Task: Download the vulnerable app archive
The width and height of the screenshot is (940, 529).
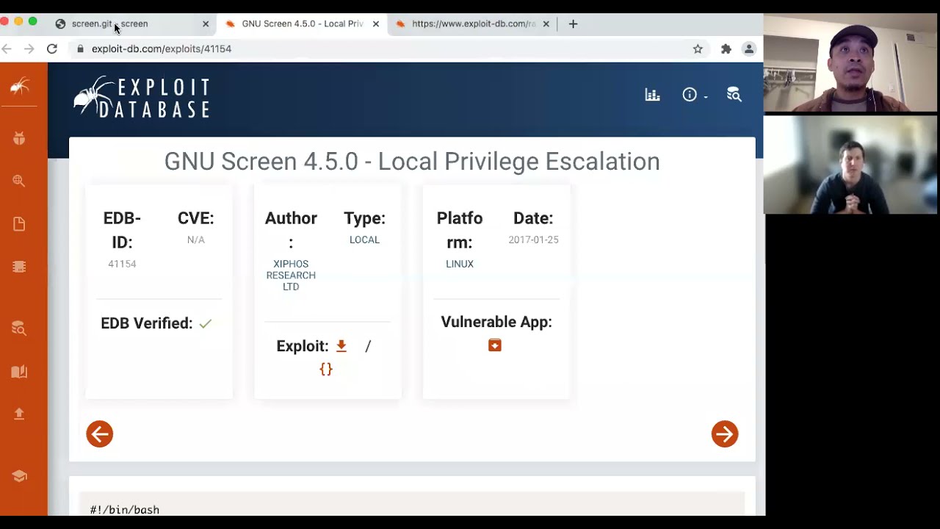Action: (x=495, y=345)
